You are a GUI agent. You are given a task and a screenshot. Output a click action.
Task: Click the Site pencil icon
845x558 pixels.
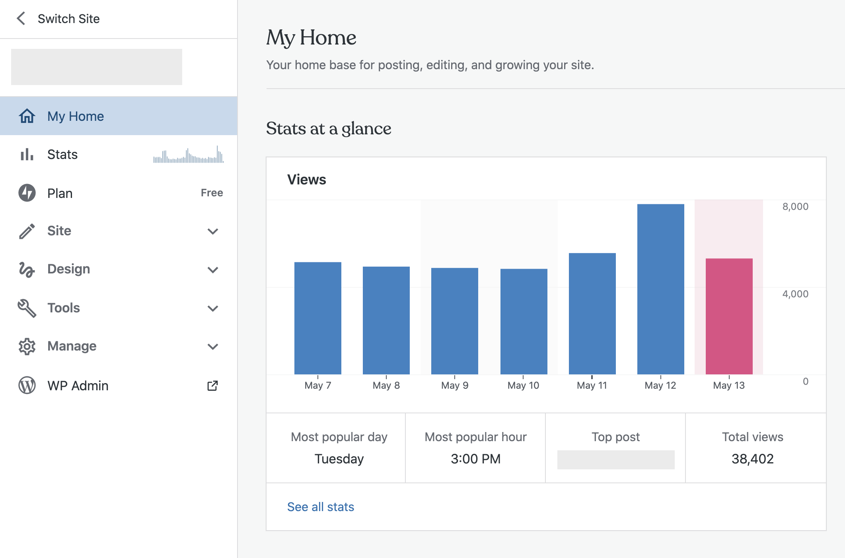[27, 231]
